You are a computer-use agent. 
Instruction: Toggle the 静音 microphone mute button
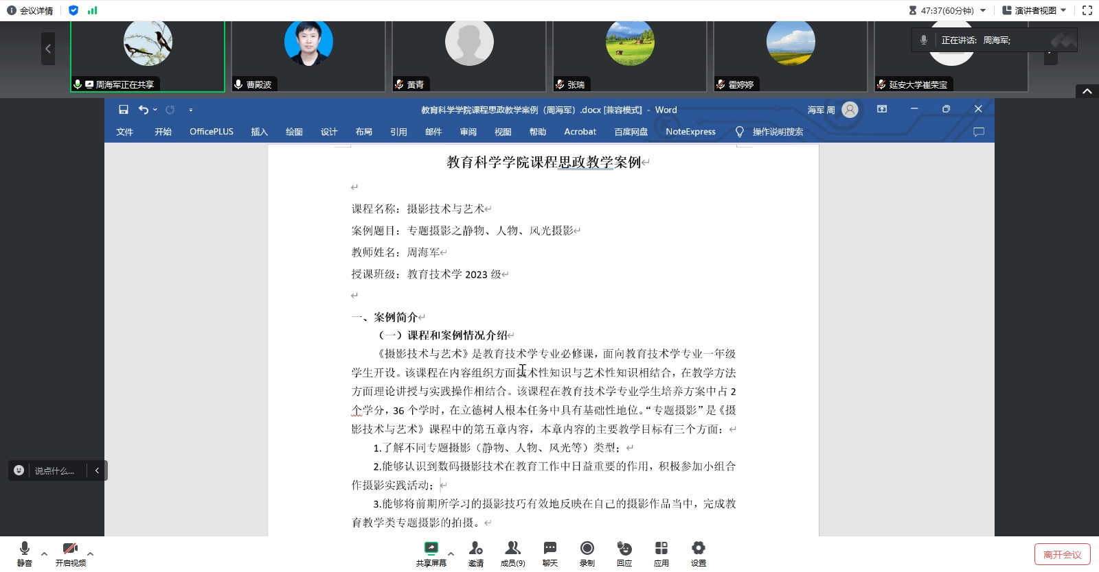point(25,553)
